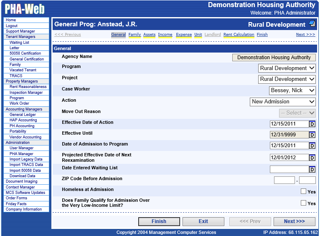320x236 pixels.
Task: Switch to the Expense tab
Action: [x=184, y=35]
